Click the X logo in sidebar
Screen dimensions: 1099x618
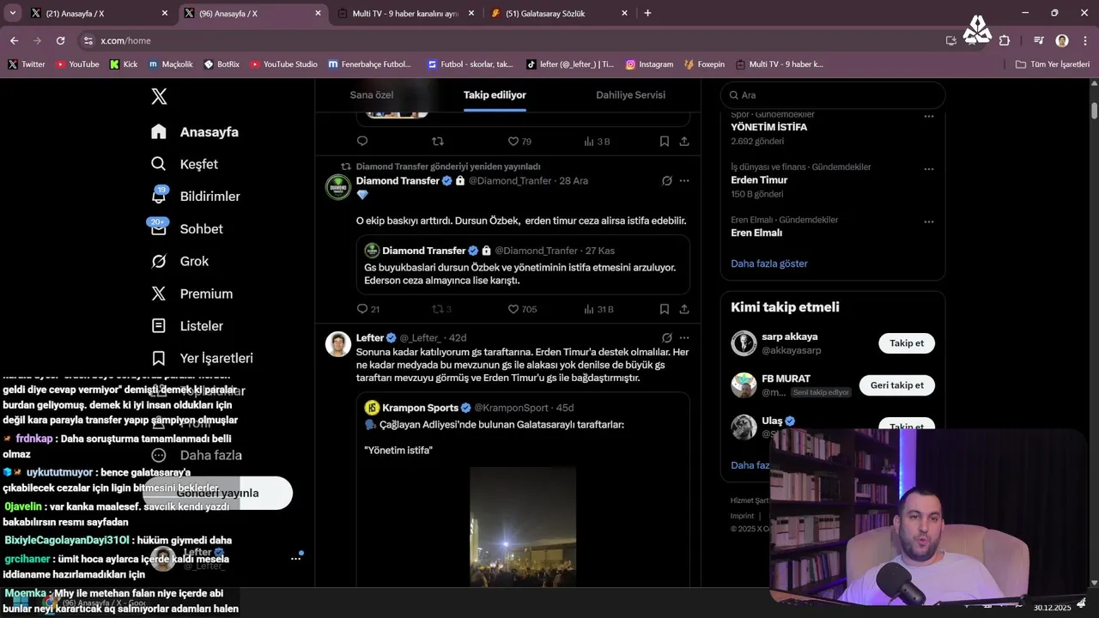(x=159, y=96)
